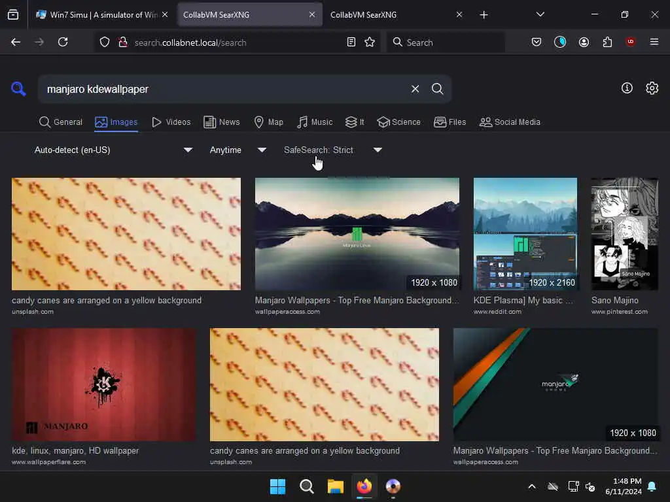
Task: Open the extensions puzzle icon
Action: (607, 42)
